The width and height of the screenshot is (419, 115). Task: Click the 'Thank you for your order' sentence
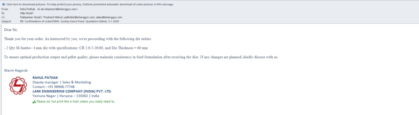tap(78, 39)
